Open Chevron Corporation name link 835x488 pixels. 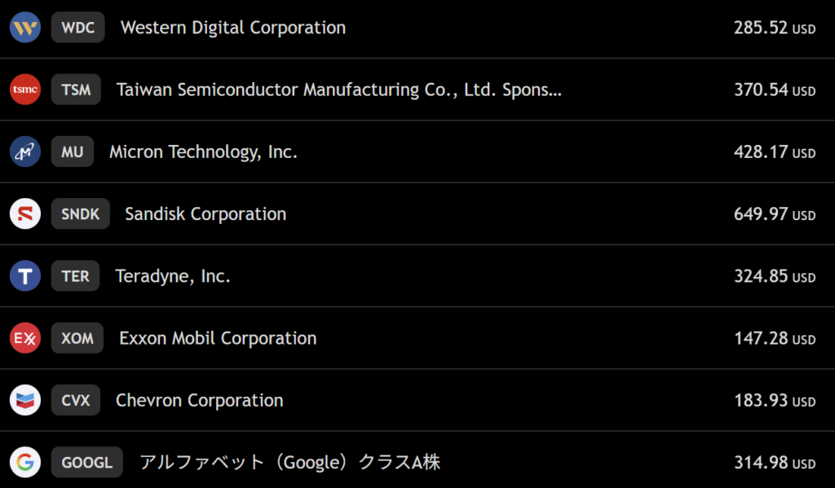point(200,401)
